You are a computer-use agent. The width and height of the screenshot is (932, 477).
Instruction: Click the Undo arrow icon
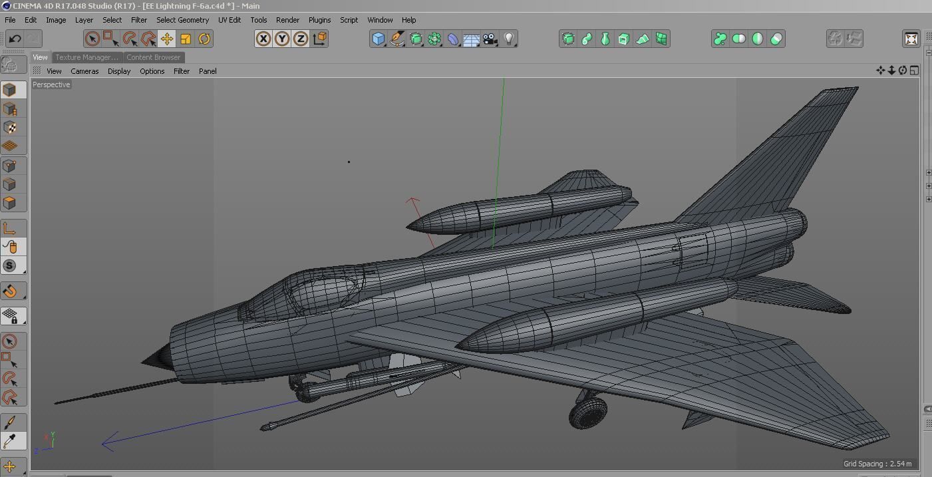(x=15, y=39)
